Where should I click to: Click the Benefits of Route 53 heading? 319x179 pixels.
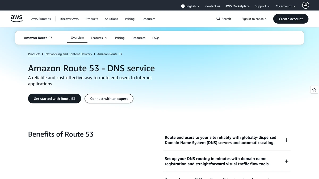click(61, 134)
